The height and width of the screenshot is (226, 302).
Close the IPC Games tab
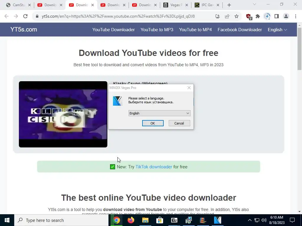click(x=218, y=5)
